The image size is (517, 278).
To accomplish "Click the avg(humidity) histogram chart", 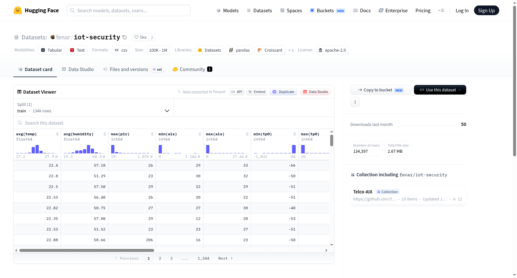I will tap(85, 149).
